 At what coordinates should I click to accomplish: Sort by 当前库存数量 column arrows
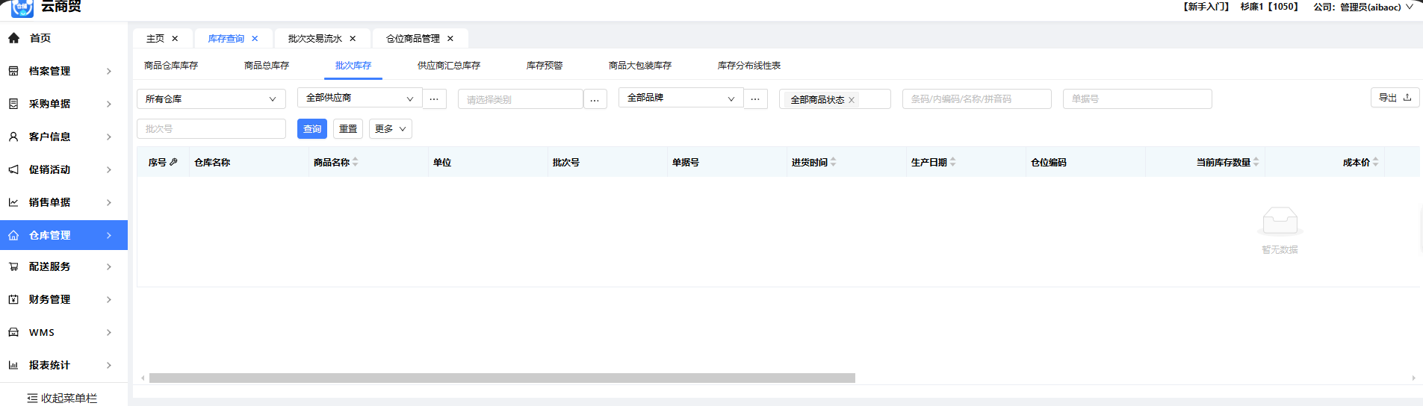click(1256, 162)
